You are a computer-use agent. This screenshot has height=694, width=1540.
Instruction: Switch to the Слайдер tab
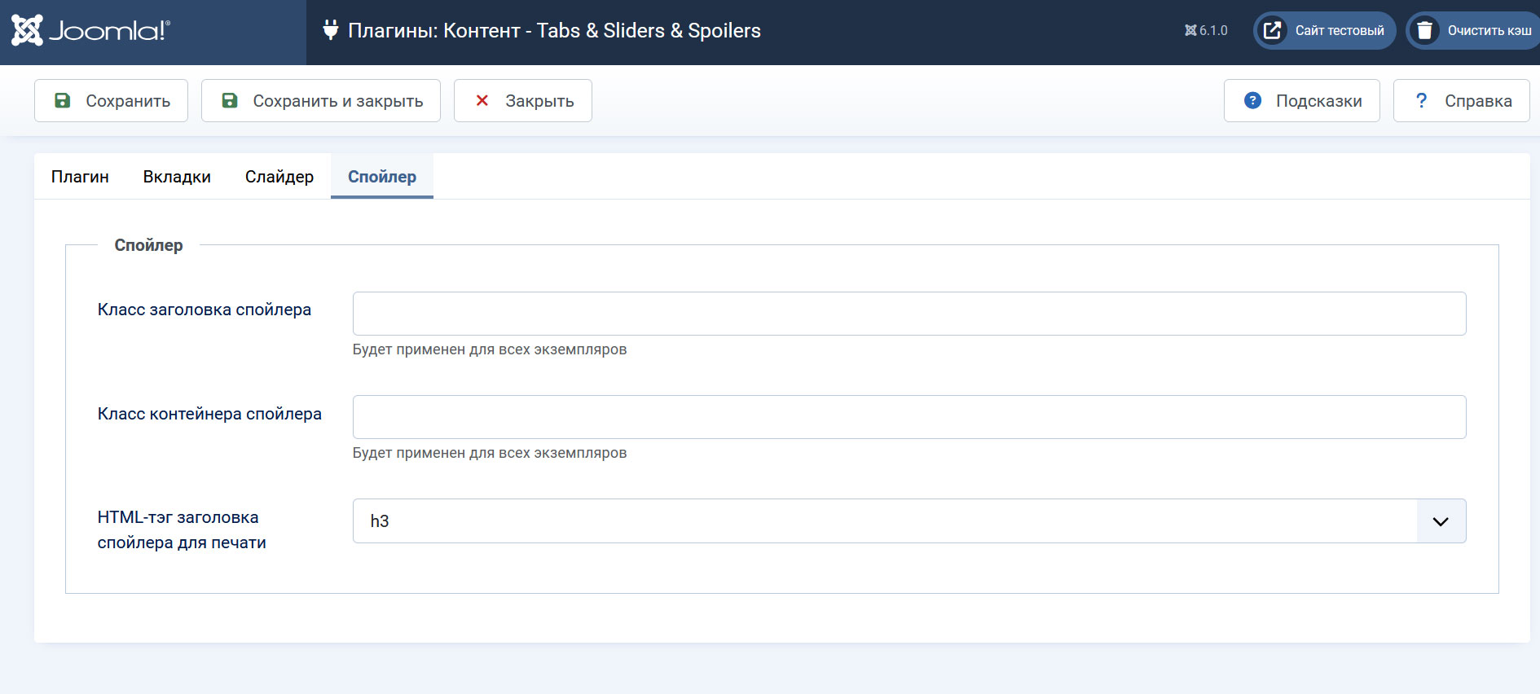(x=279, y=177)
